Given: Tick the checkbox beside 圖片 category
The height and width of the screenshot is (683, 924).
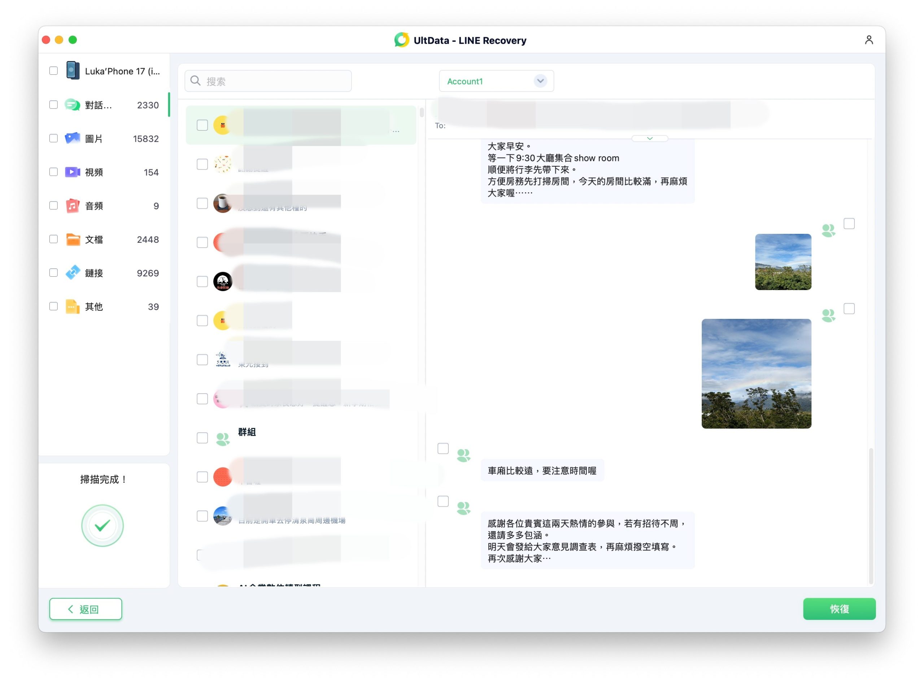Looking at the screenshot, I should point(53,138).
